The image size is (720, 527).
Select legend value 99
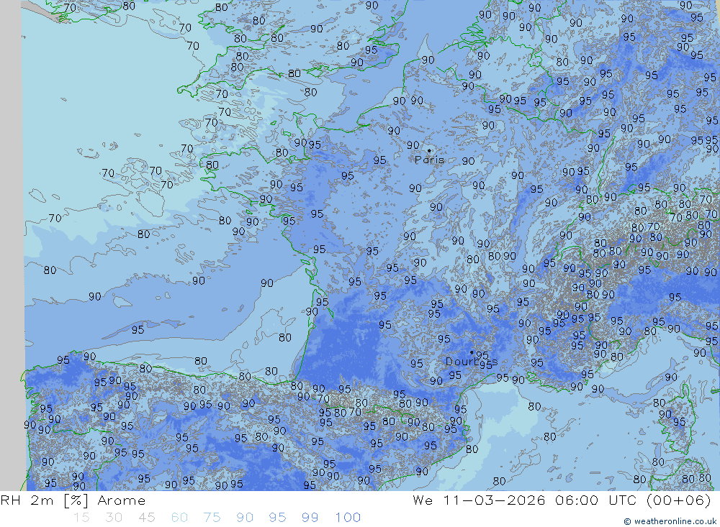pyautogui.click(x=310, y=518)
